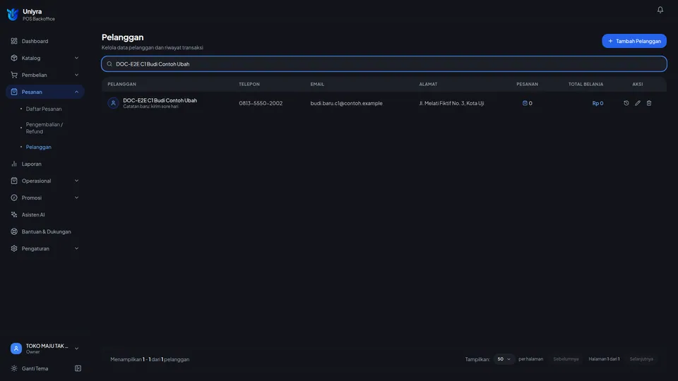Click the Pengaturan gear icon

pyautogui.click(x=14, y=248)
